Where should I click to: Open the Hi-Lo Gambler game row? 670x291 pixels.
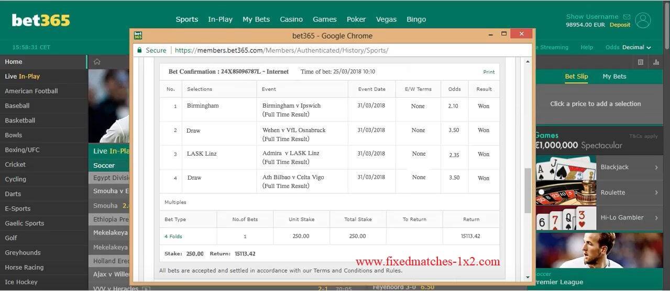[599, 217]
